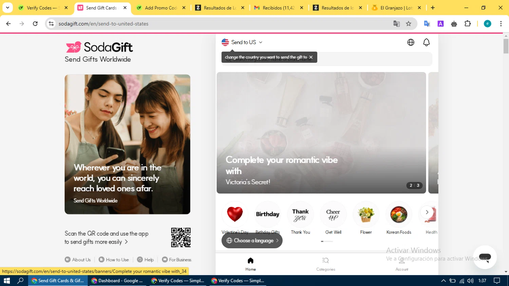Show hidden system tray icons
Image resolution: width=509 pixels, height=286 pixels.
(443, 281)
